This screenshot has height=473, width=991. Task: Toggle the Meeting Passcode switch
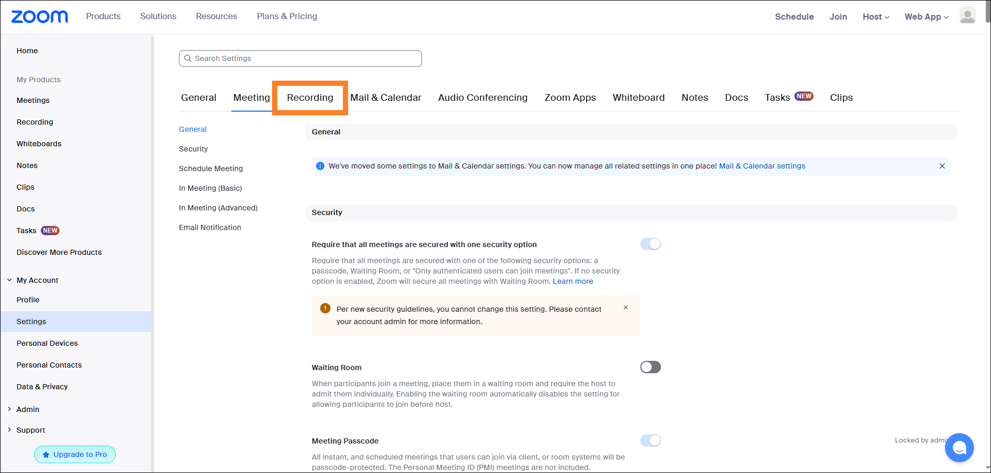[x=650, y=440]
